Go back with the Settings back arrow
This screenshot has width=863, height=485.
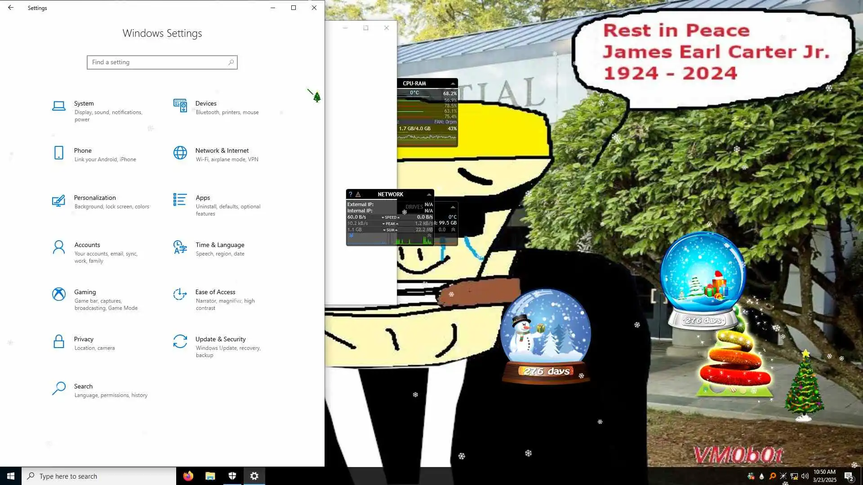(x=11, y=8)
